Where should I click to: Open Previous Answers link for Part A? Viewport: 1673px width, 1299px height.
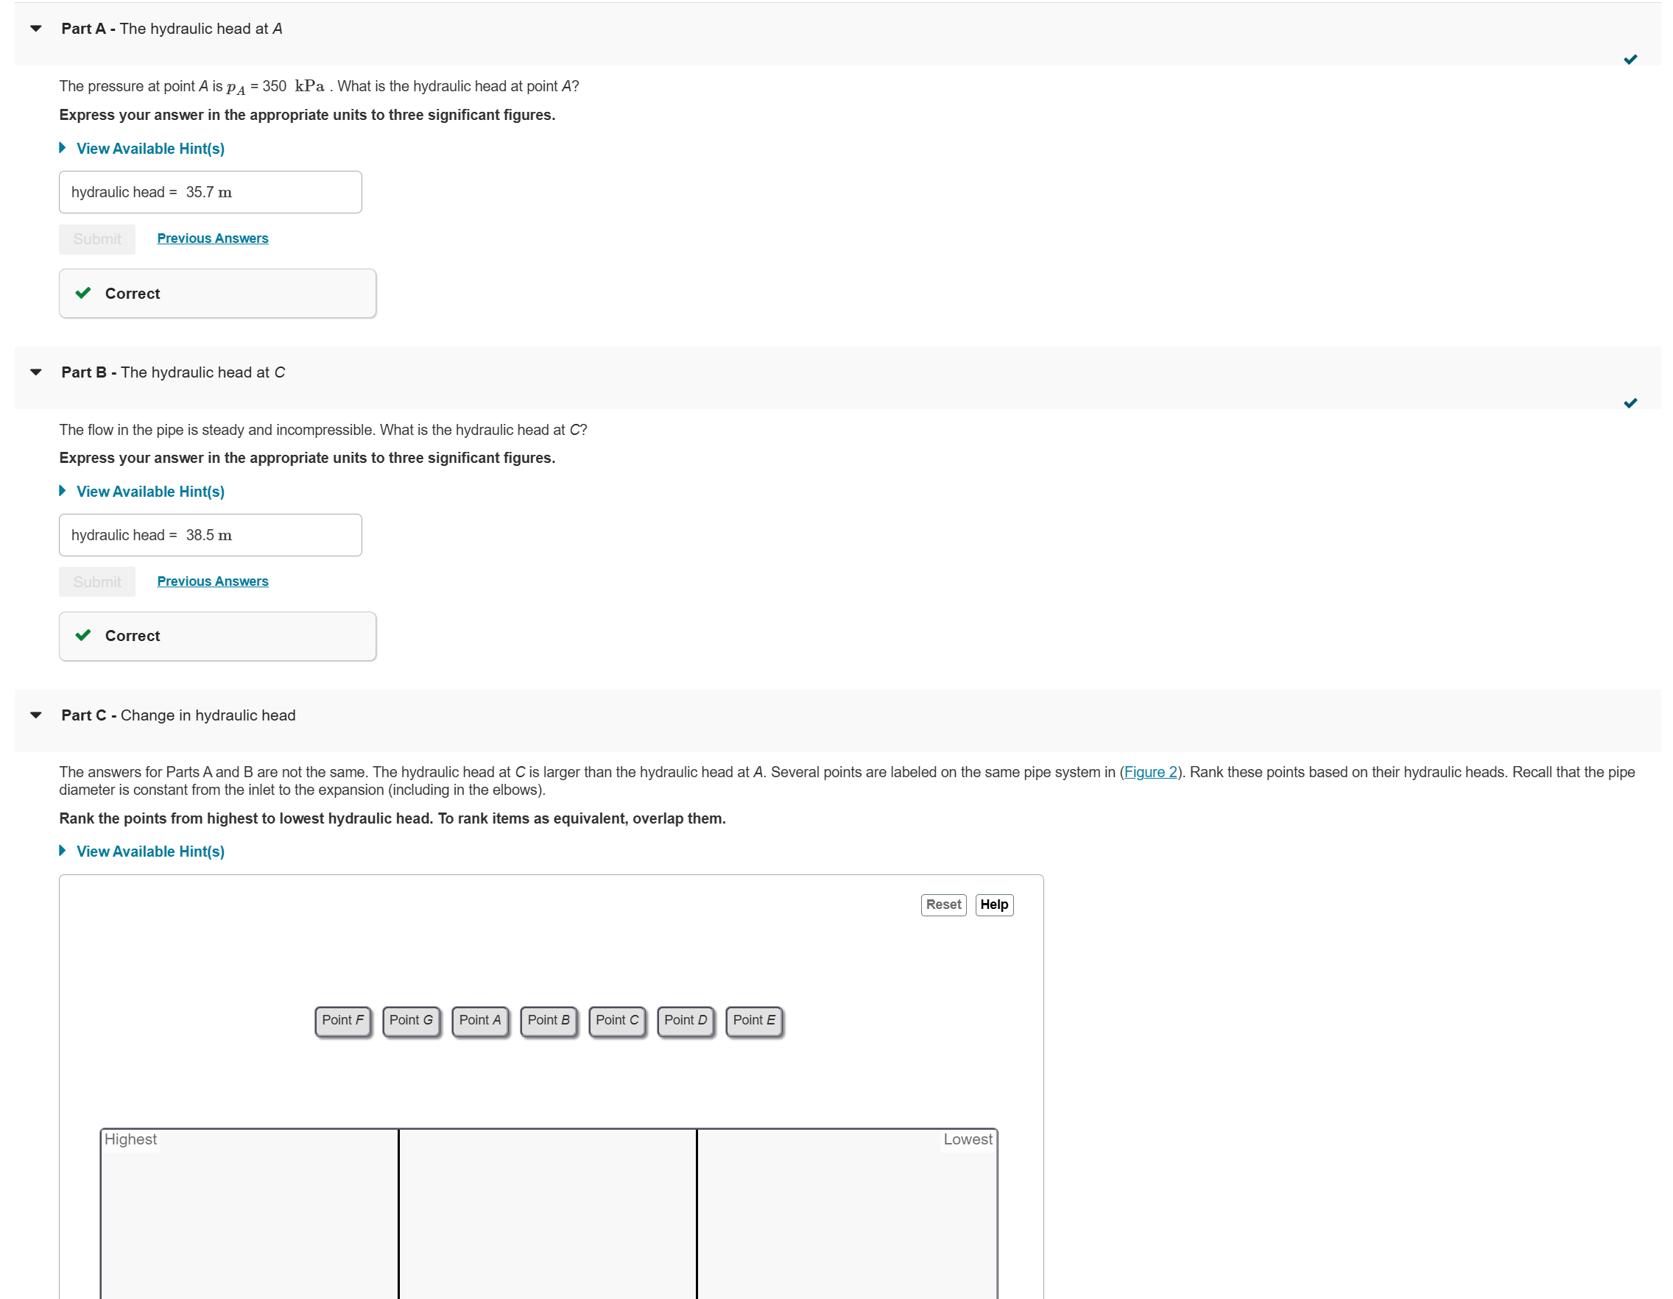212,238
